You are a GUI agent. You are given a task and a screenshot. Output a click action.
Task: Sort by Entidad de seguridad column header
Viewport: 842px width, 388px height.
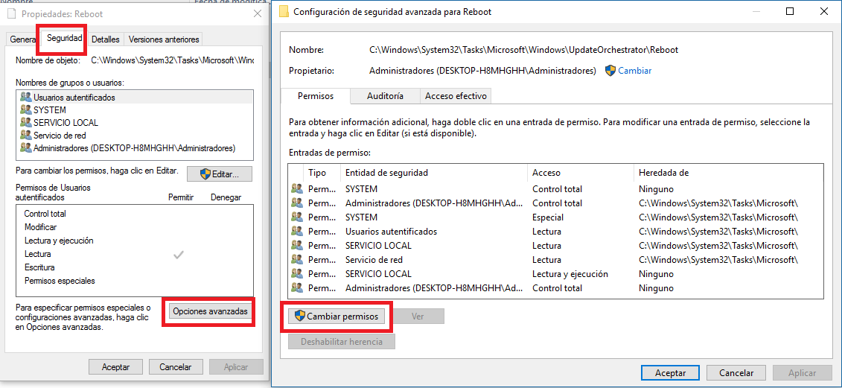click(x=434, y=173)
